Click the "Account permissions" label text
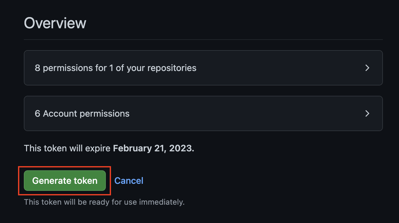 coord(86,114)
